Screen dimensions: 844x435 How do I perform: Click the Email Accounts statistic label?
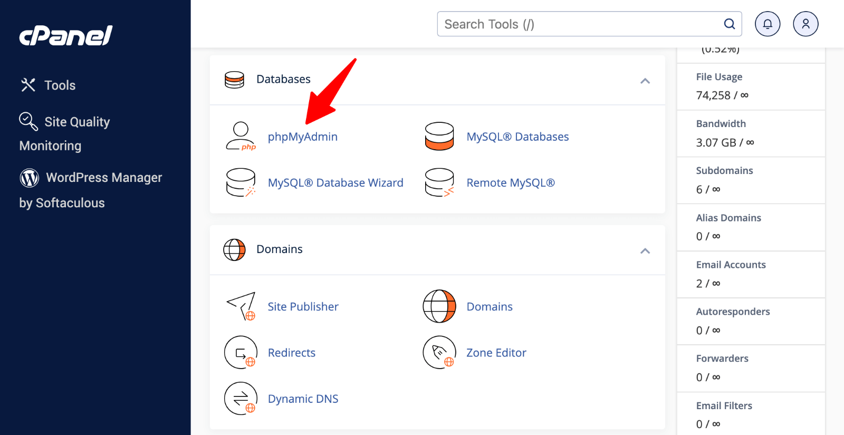(x=731, y=265)
